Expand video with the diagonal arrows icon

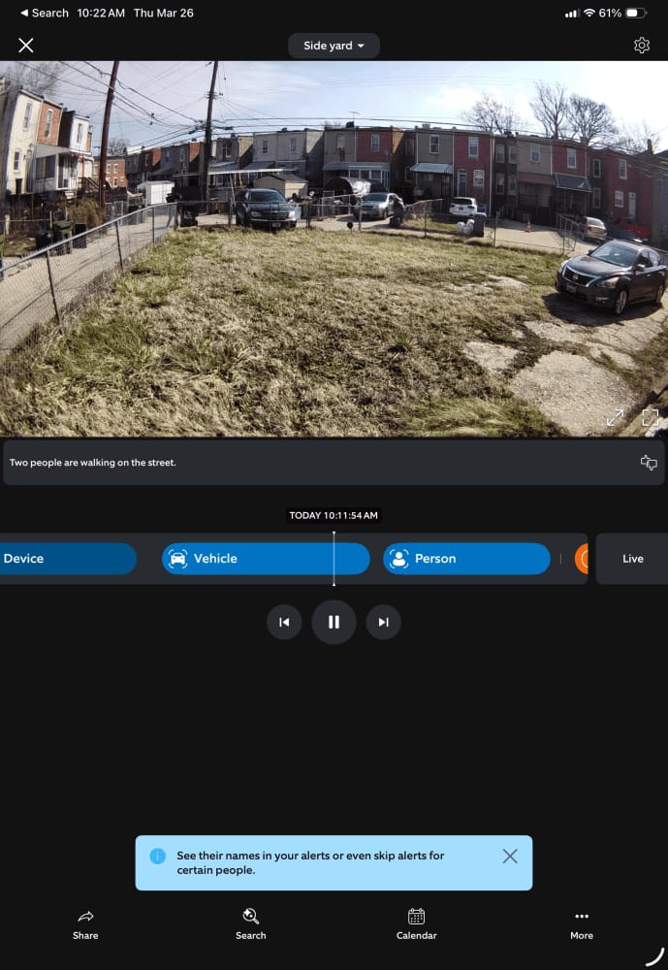[615, 417]
